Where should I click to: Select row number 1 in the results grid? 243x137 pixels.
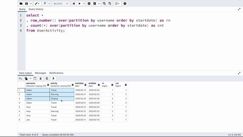tap(21, 90)
